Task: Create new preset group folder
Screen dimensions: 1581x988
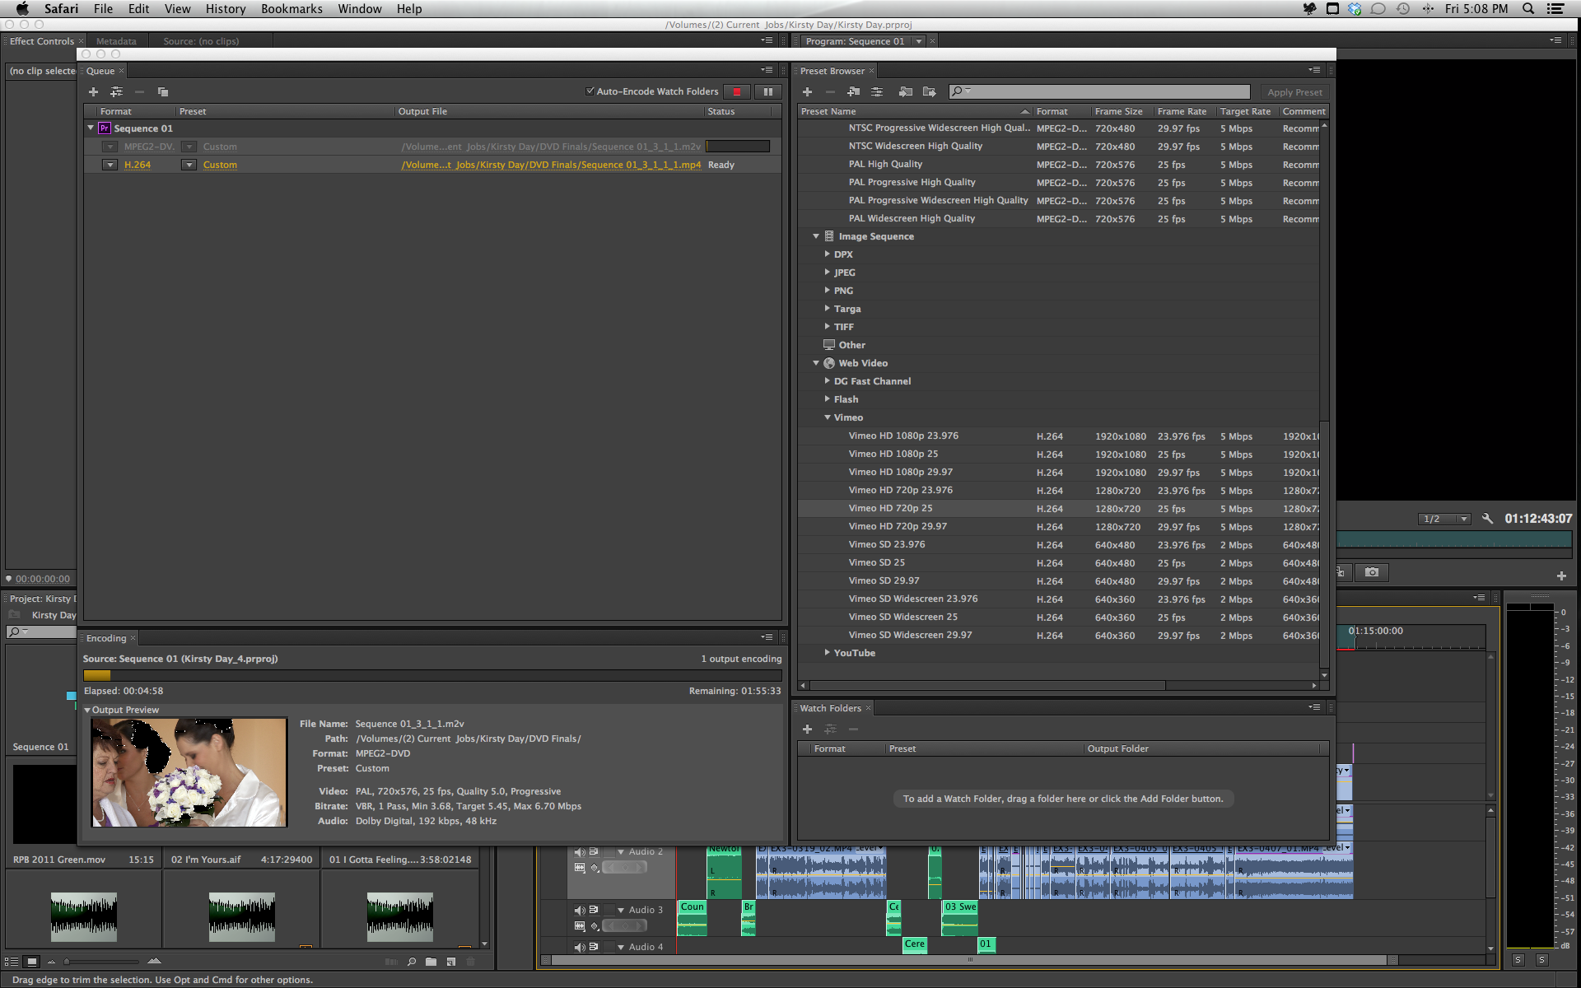Action: click(x=853, y=91)
